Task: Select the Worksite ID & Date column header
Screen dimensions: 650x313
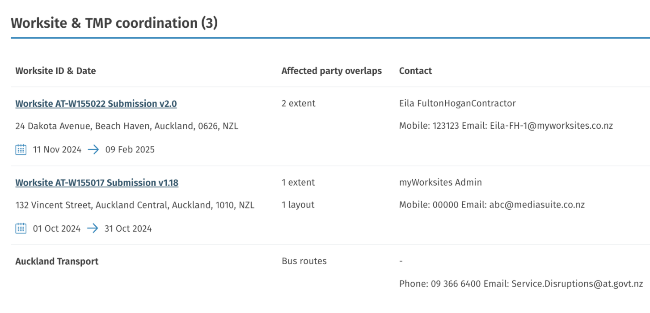Action: click(55, 71)
